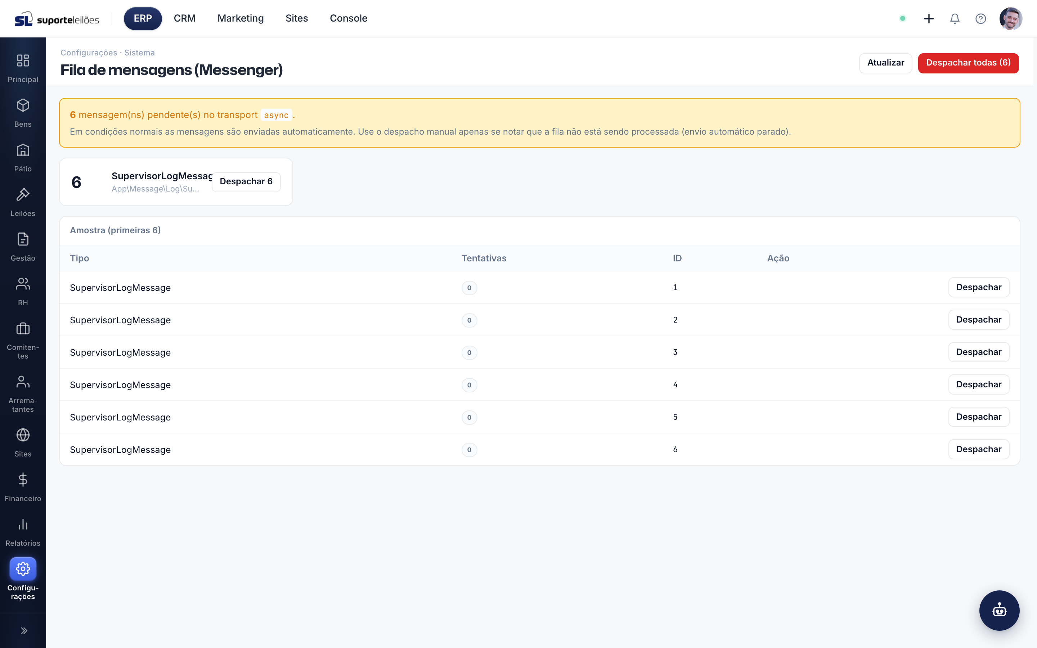The height and width of the screenshot is (648, 1037).
Task: Dispatch message with ID 2
Action: (979, 320)
